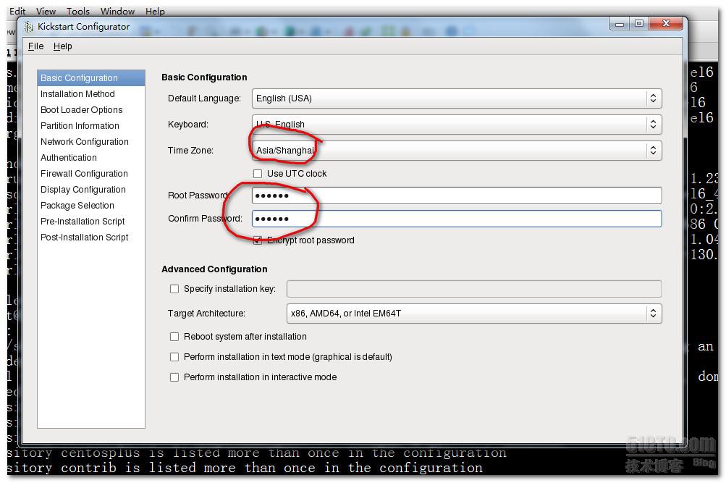Enable Specify installation key checkbox
Viewport: 726px width, 483px height.
pos(174,289)
